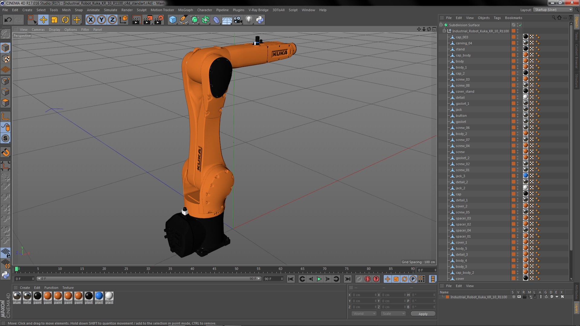This screenshot has width=580, height=326.
Task: Render the active view
Action: pyautogui.click(x=136, y=20)
